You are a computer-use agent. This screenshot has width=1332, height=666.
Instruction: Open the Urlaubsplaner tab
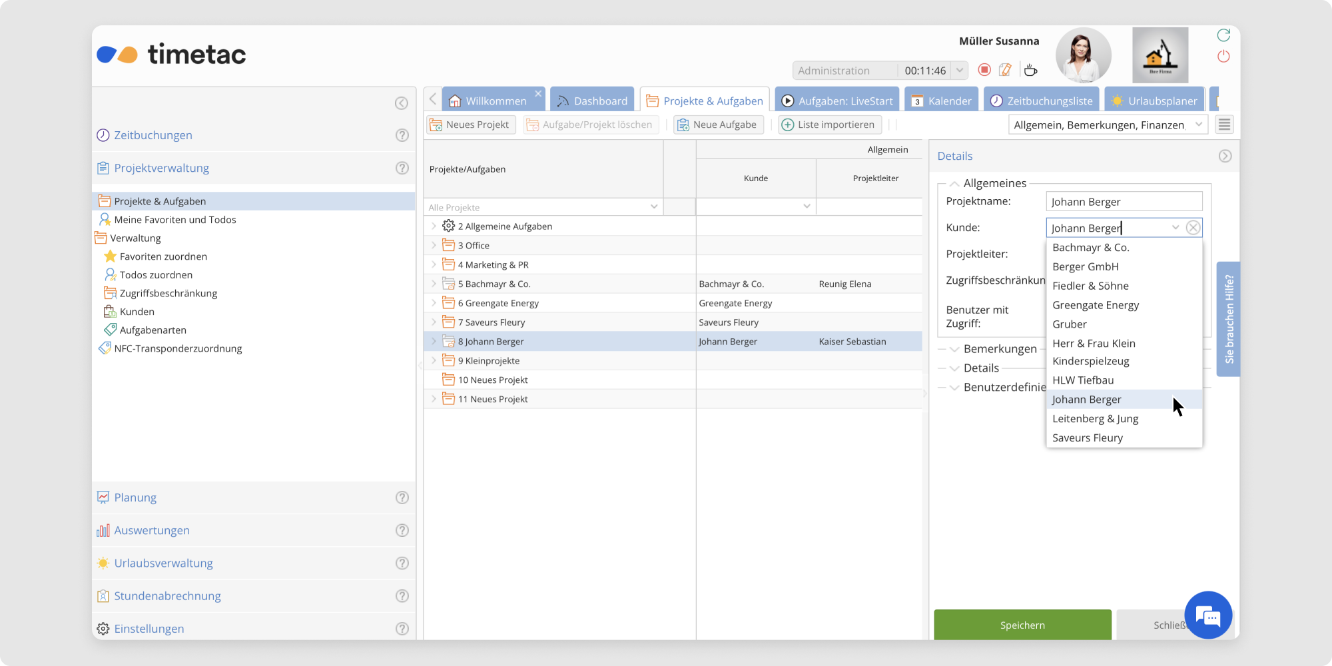click(x=1154, y=101)
